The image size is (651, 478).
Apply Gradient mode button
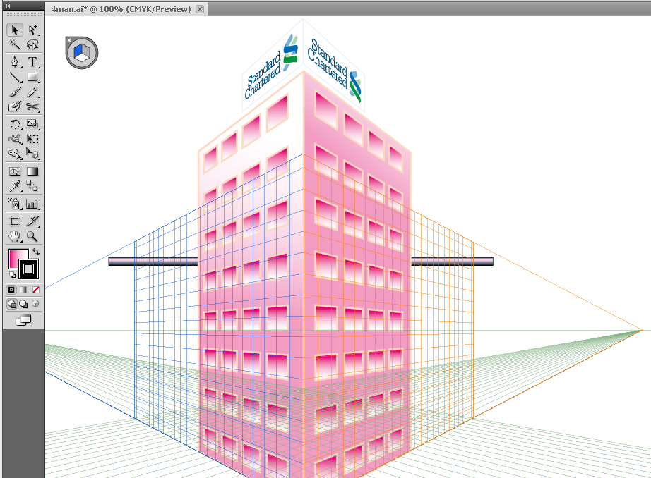[24, 290]
